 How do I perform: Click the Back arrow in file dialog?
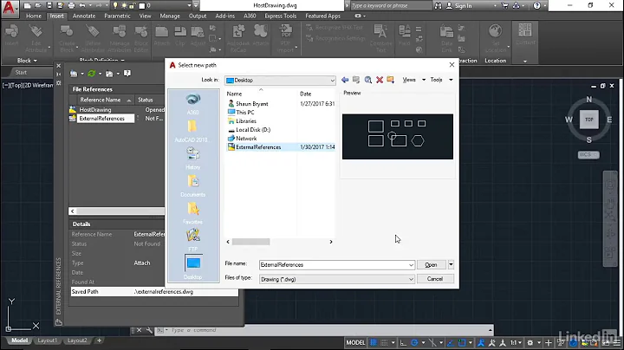(345, 80)
